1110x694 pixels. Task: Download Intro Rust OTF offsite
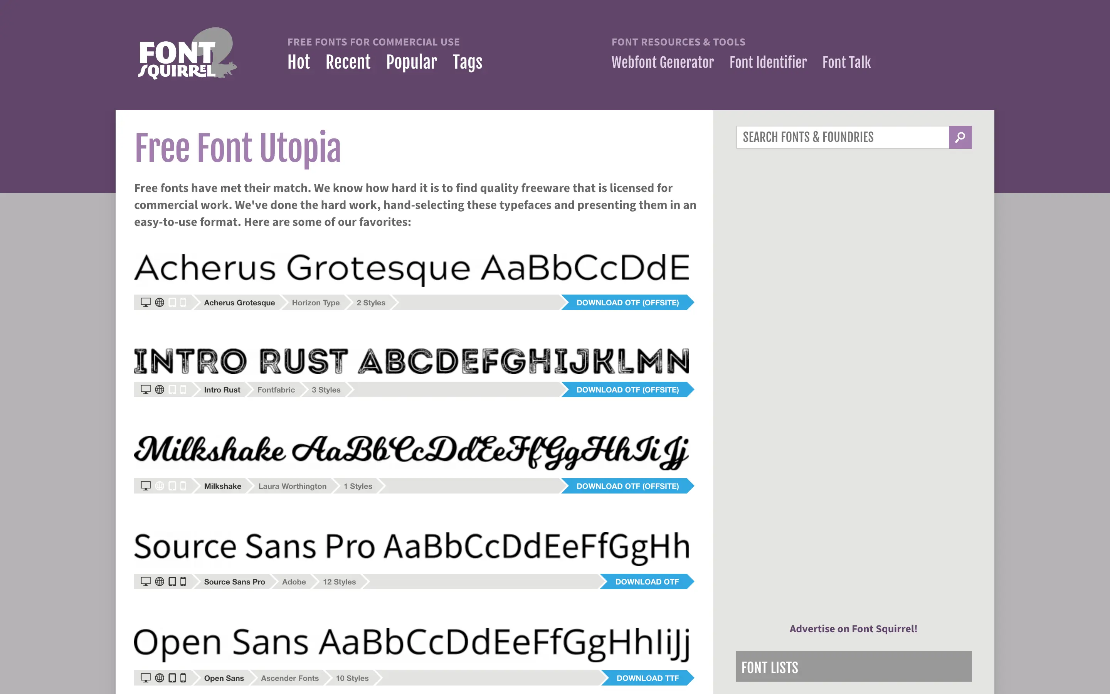click(627, 390)
